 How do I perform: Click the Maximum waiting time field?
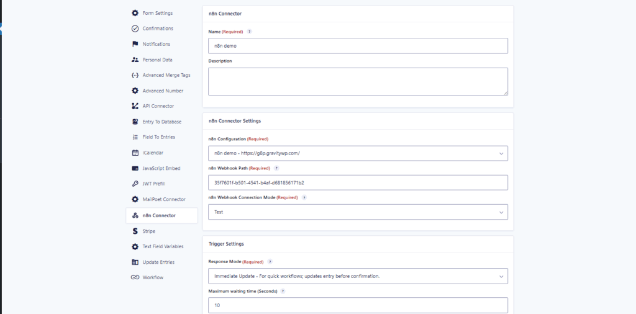[358, 305]
